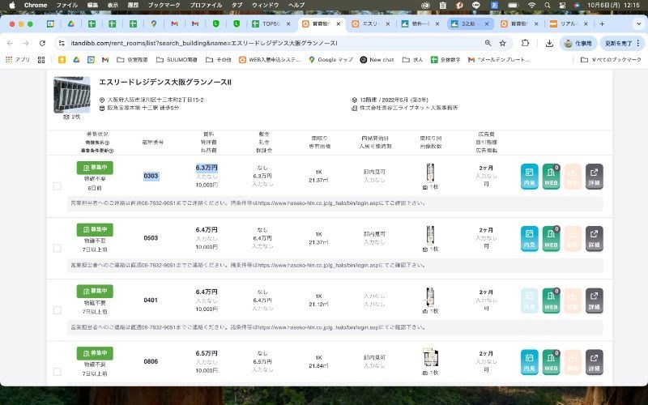Open the zoom magnifier icon in address bar

(x=488, y=43)
